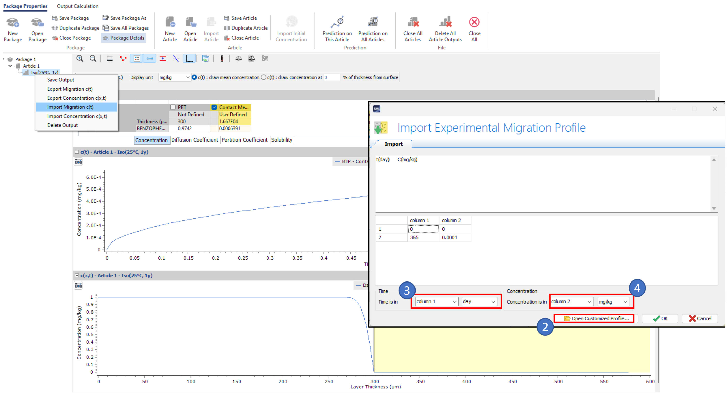Click the Open Customized Profile button

coord(596,318)
